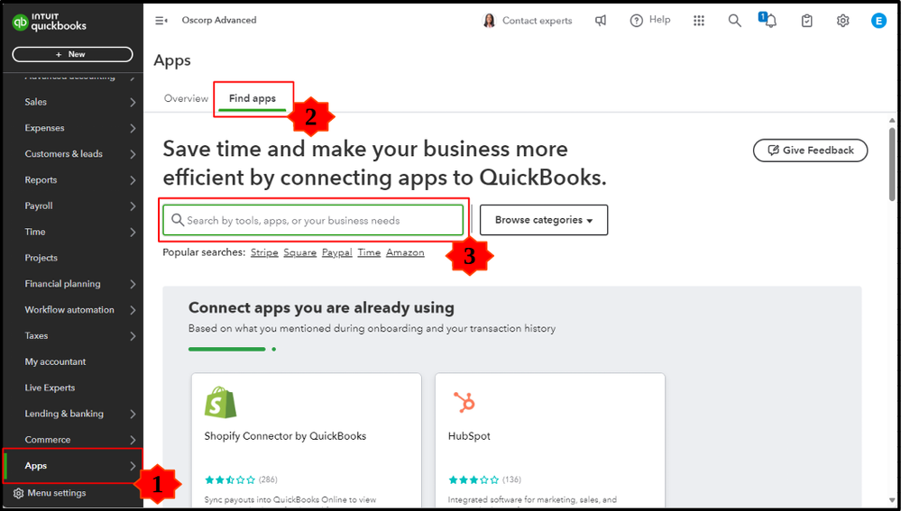Click the Contact experts link

(x=538, y=21)
